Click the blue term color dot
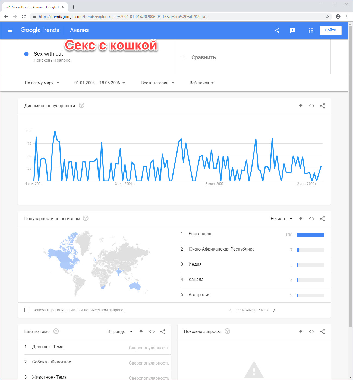This screenshot has width=353, height=380. [26, 54]
